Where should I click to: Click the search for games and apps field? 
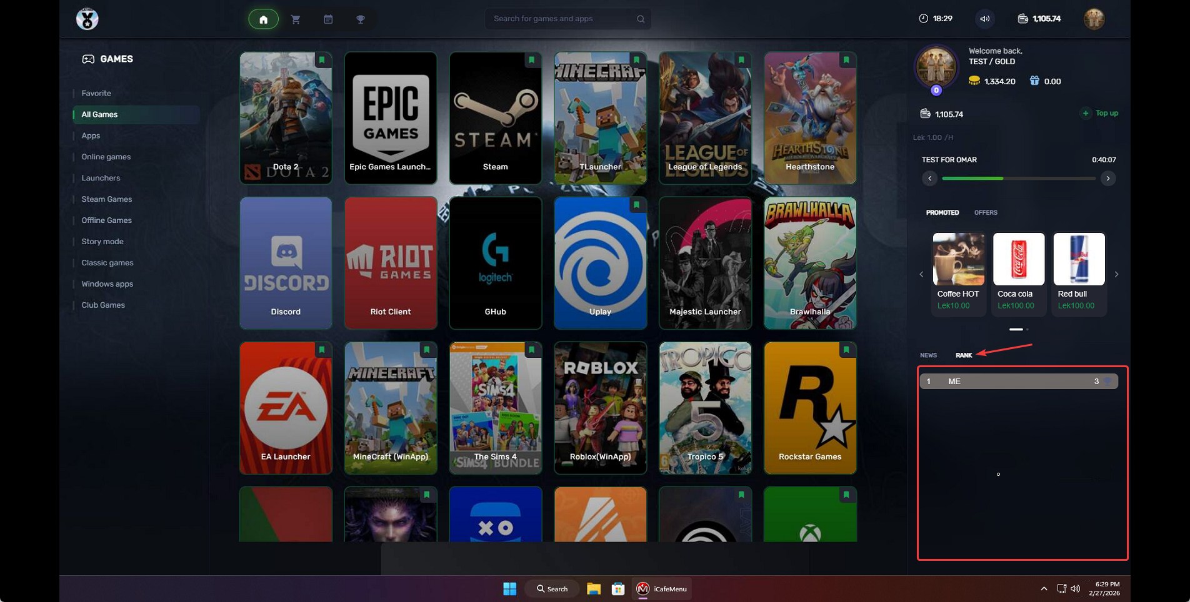[567, 19]
